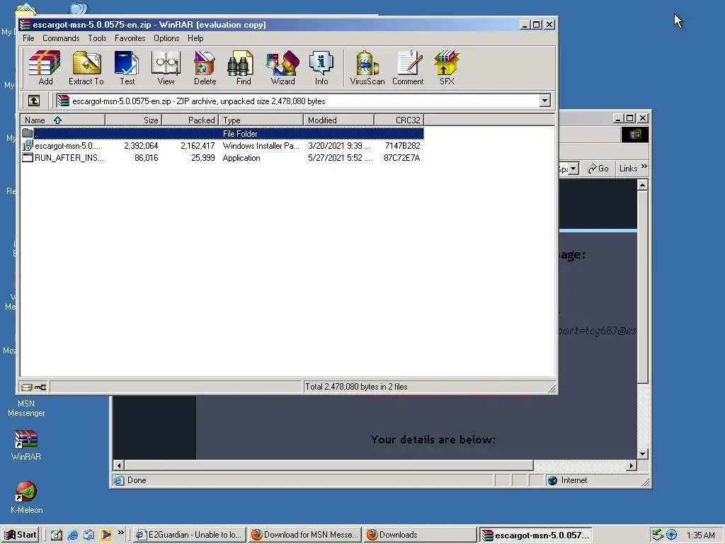725x544 pixels.
Task: Click the Windows Media Player quick launch icon
Action: coord(105,535)
